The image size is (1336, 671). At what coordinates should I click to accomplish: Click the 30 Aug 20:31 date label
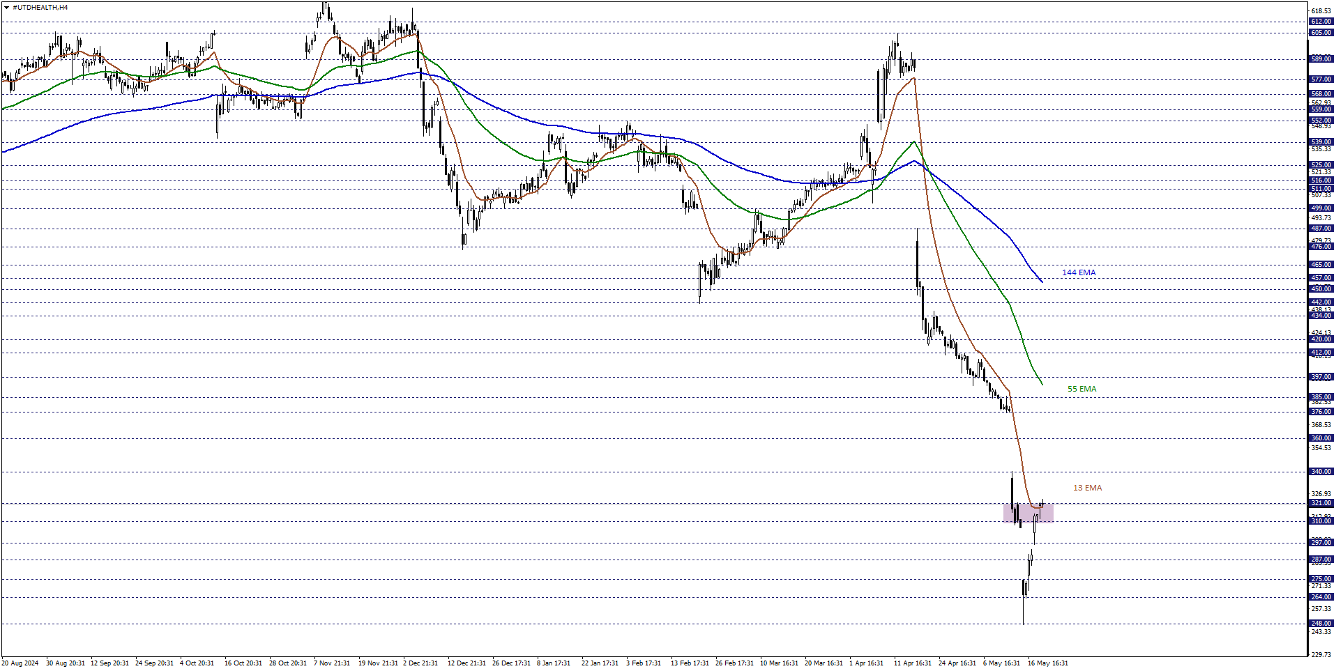coord(65,663)
